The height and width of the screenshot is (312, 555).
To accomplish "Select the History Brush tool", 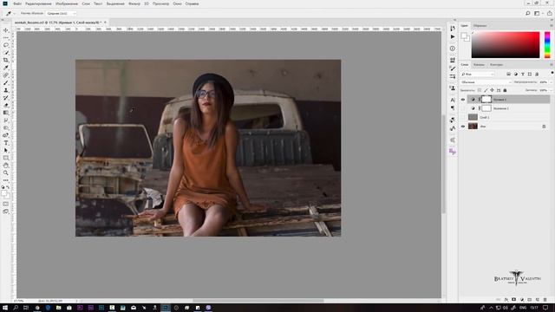I will [6, 98].
